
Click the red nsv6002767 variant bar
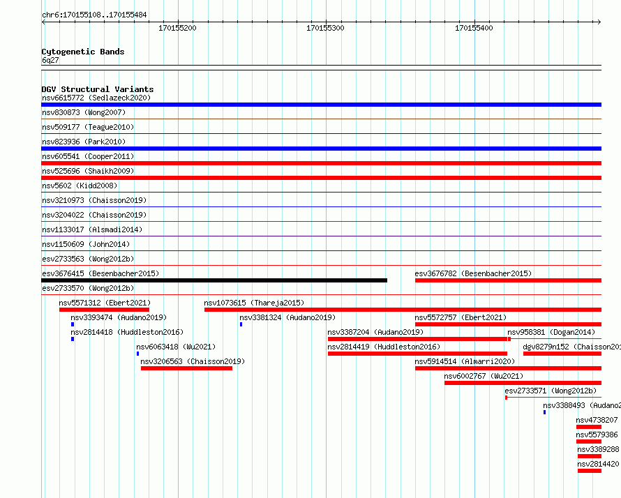pos(523,383)
